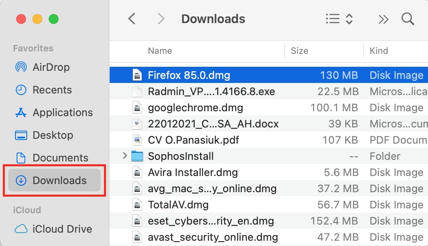This screenshot has width=428, height=246.
Task: Select the CV O.Panasiuk.pdf file icon
Action: point(137,140)
